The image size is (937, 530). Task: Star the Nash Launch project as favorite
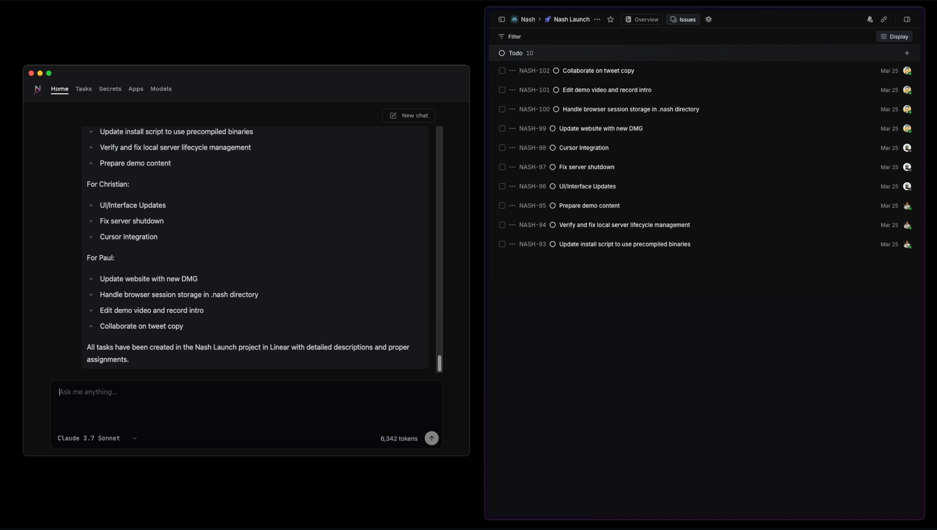point(610,19)
